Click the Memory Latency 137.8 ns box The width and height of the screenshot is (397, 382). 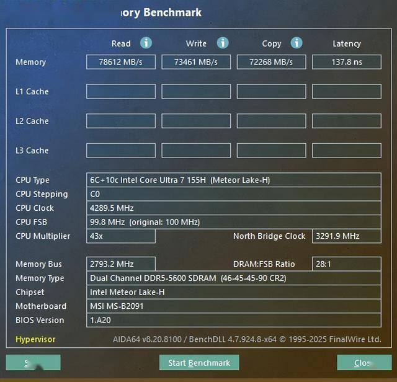point(347,62)
